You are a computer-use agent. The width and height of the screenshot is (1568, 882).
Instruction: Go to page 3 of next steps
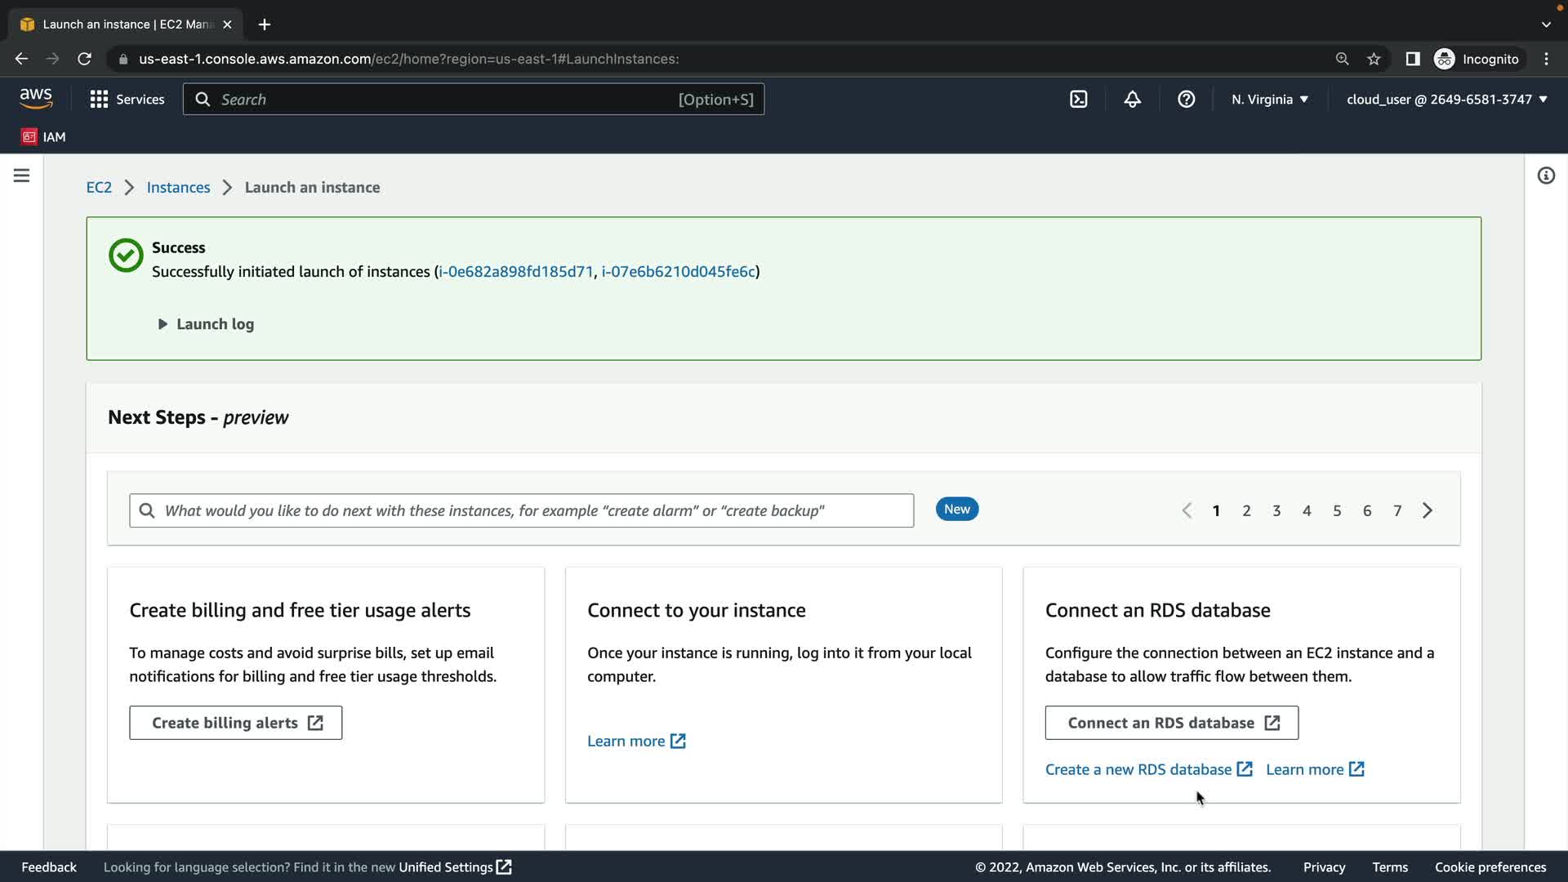click(x=1276, y=511)
